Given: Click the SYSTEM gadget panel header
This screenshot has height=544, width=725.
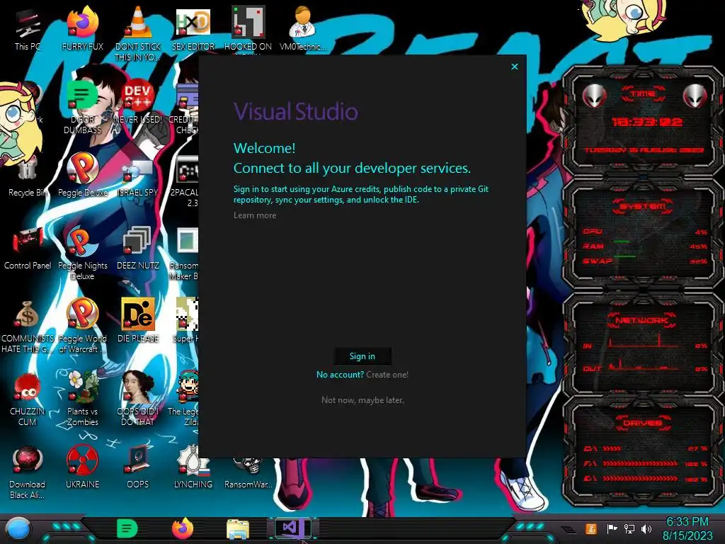Looking at the screenshot, I should point(643,206).
